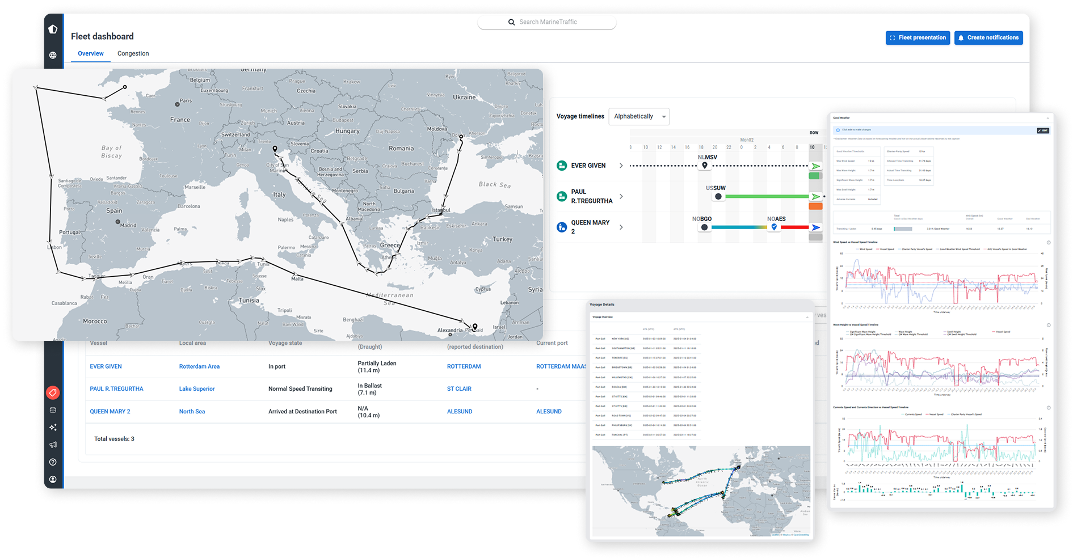
Task: Click the NOBGO departure dot marker
Action: pyautogui.click(x=704, y=227)
